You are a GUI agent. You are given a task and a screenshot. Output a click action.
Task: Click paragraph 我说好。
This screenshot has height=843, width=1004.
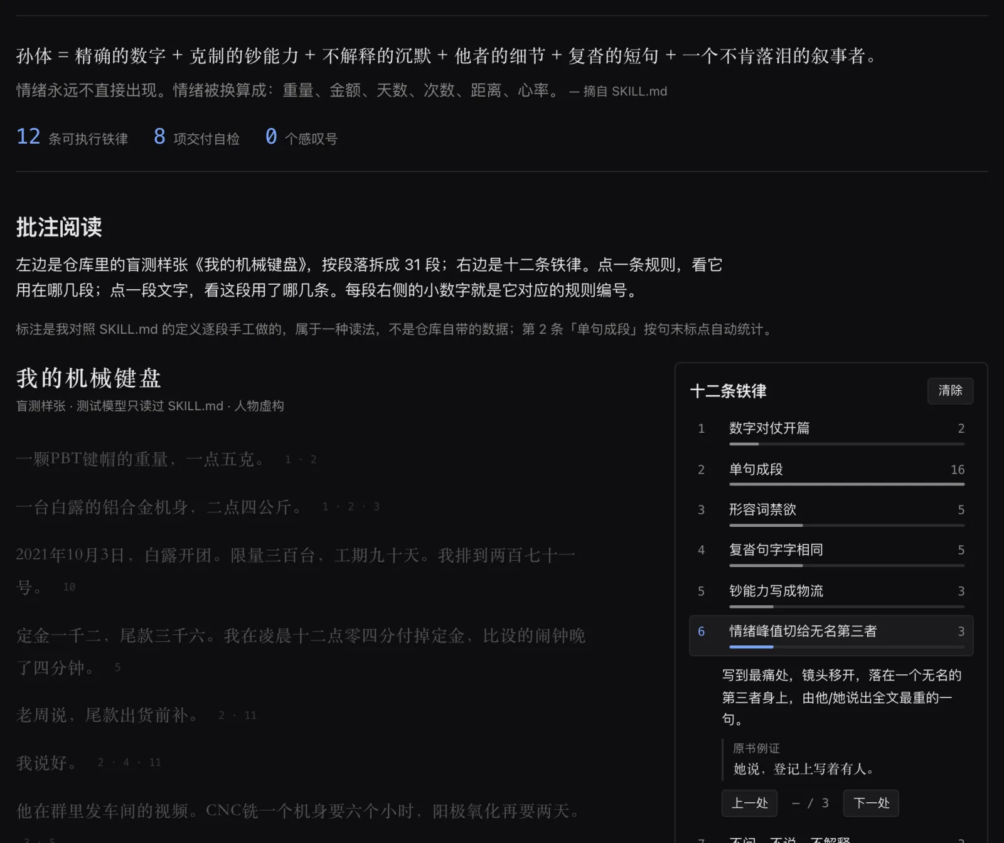coord(47,763)
